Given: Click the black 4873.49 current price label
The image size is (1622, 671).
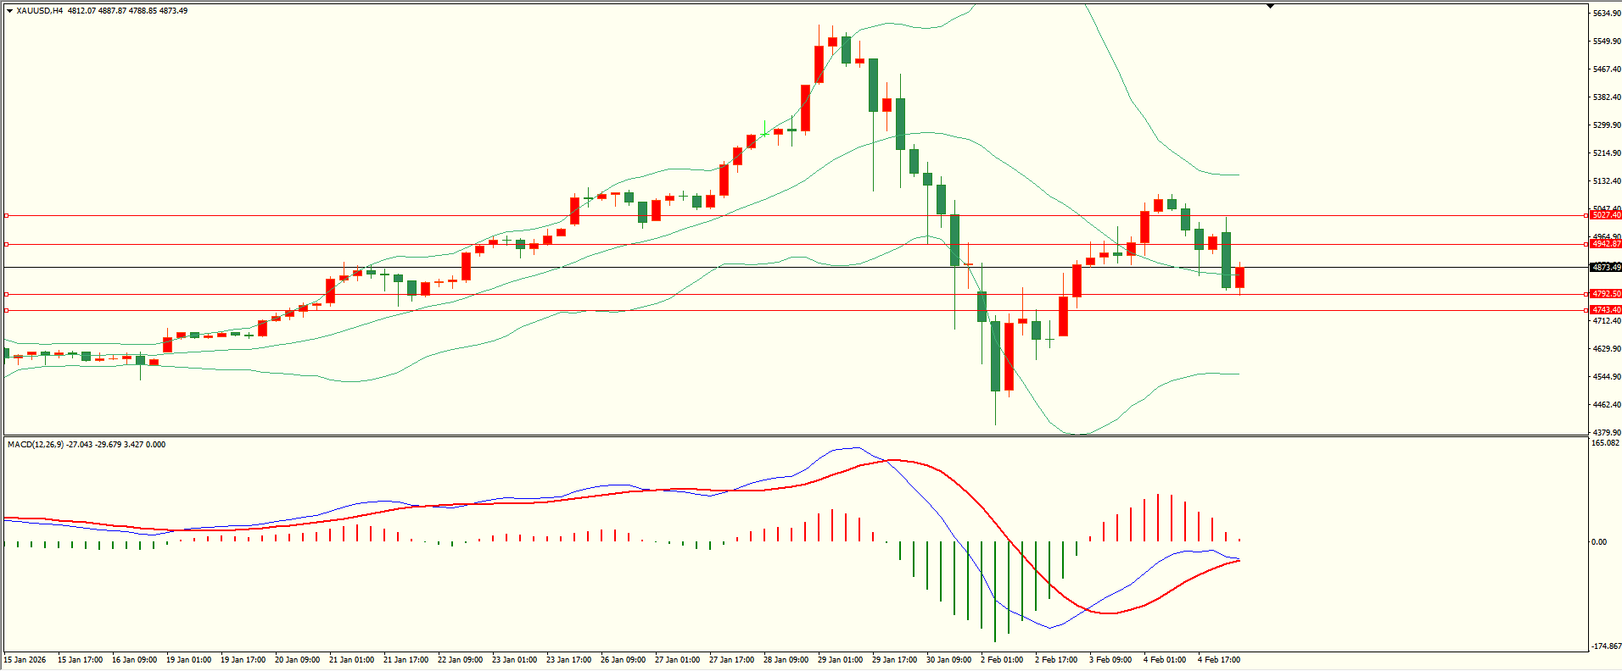Looking at the screenshot, I should pos(1606,268).
